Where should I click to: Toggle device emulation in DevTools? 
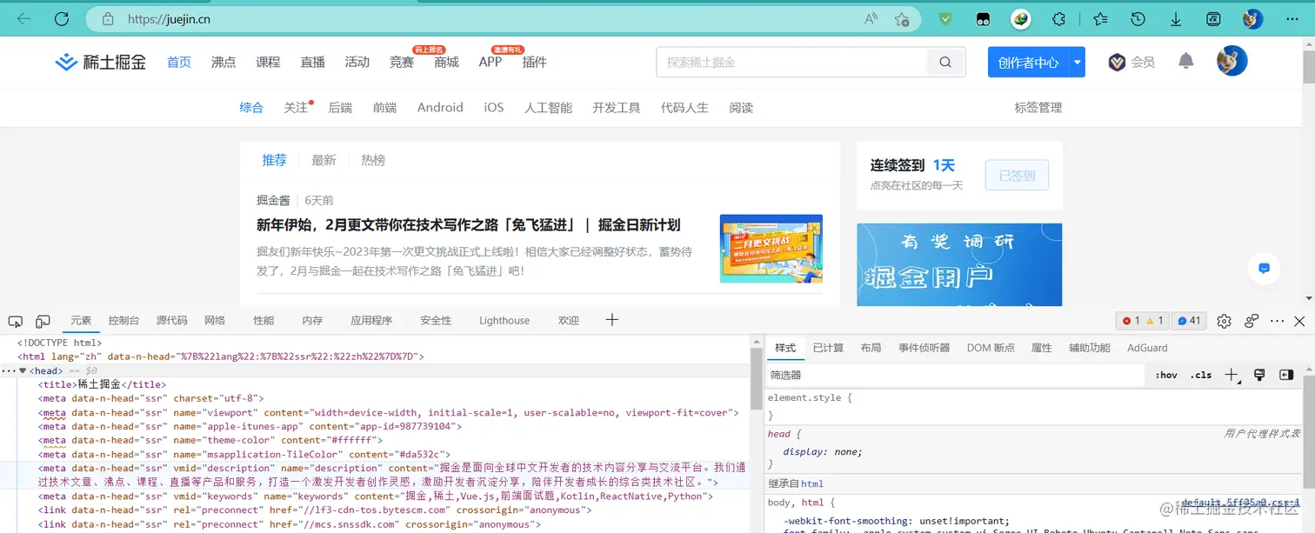(x=43, y=321)
